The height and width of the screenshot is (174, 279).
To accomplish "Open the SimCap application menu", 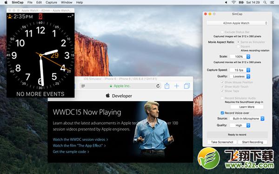I will [x=18, y=2].
